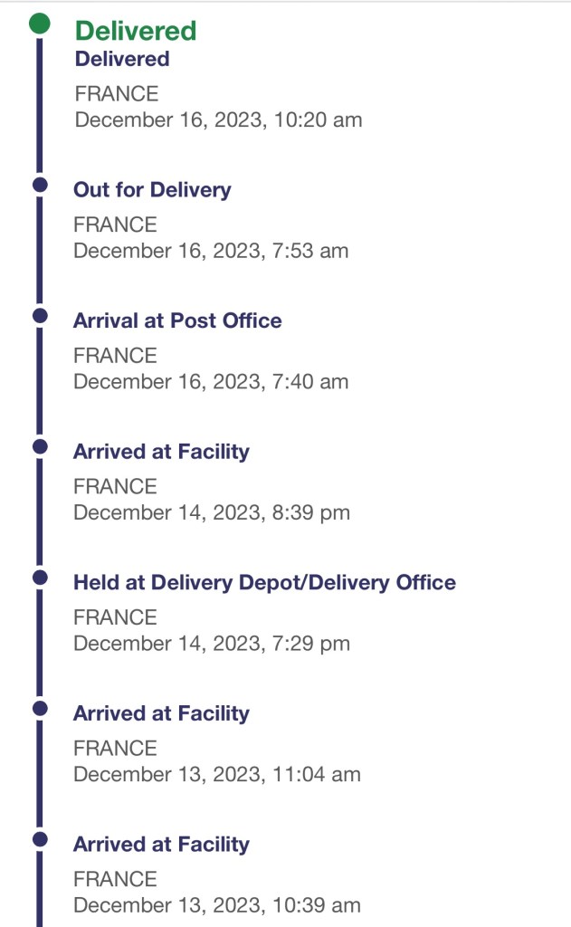Click the December 16, 2023, 10:20 am timestamp
The width and height of the screenshot is (571, 927).
[x=218, y=119]
